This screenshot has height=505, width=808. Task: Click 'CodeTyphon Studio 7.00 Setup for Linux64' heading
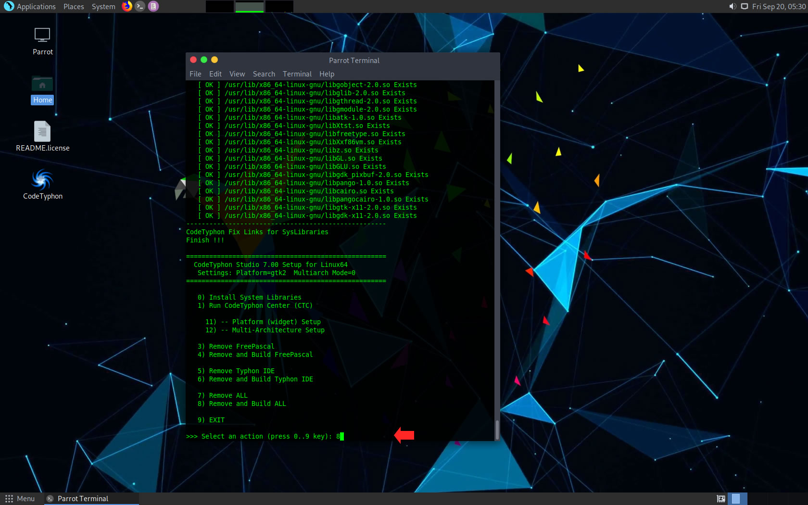point(271,265)
